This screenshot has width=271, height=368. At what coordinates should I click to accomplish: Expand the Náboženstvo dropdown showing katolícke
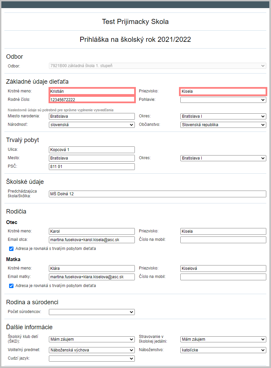coord(223,350)
